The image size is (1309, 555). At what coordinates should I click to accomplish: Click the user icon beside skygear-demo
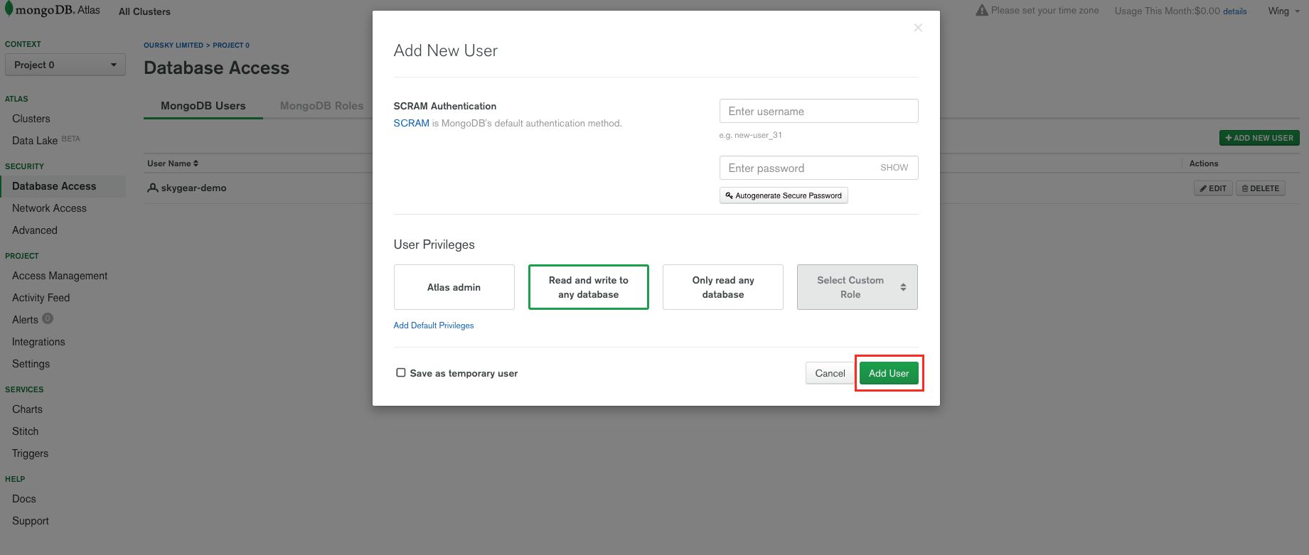152,188
